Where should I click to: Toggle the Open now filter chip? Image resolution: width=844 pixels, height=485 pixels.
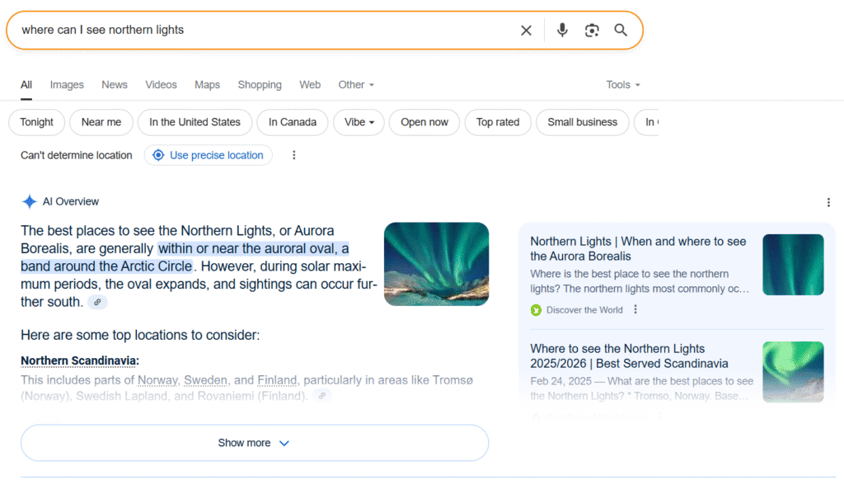coord(424,122)
